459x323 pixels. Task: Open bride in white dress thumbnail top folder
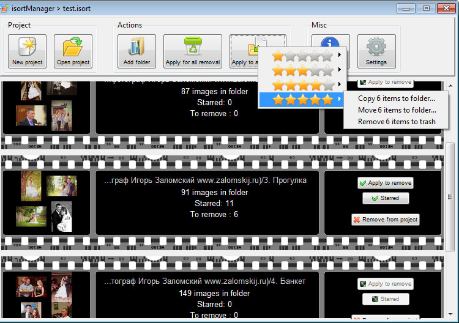[x=31, y=91]
